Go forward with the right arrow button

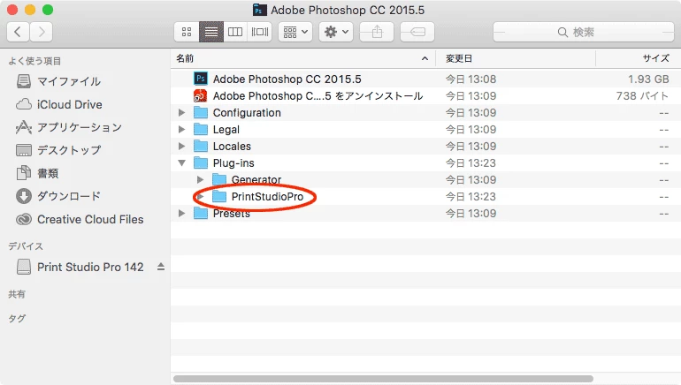click(x=42, y=32)
